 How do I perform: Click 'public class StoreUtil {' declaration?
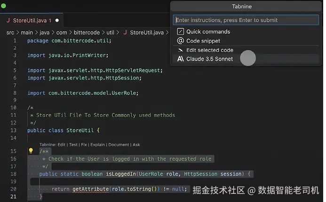coord(64,130)
